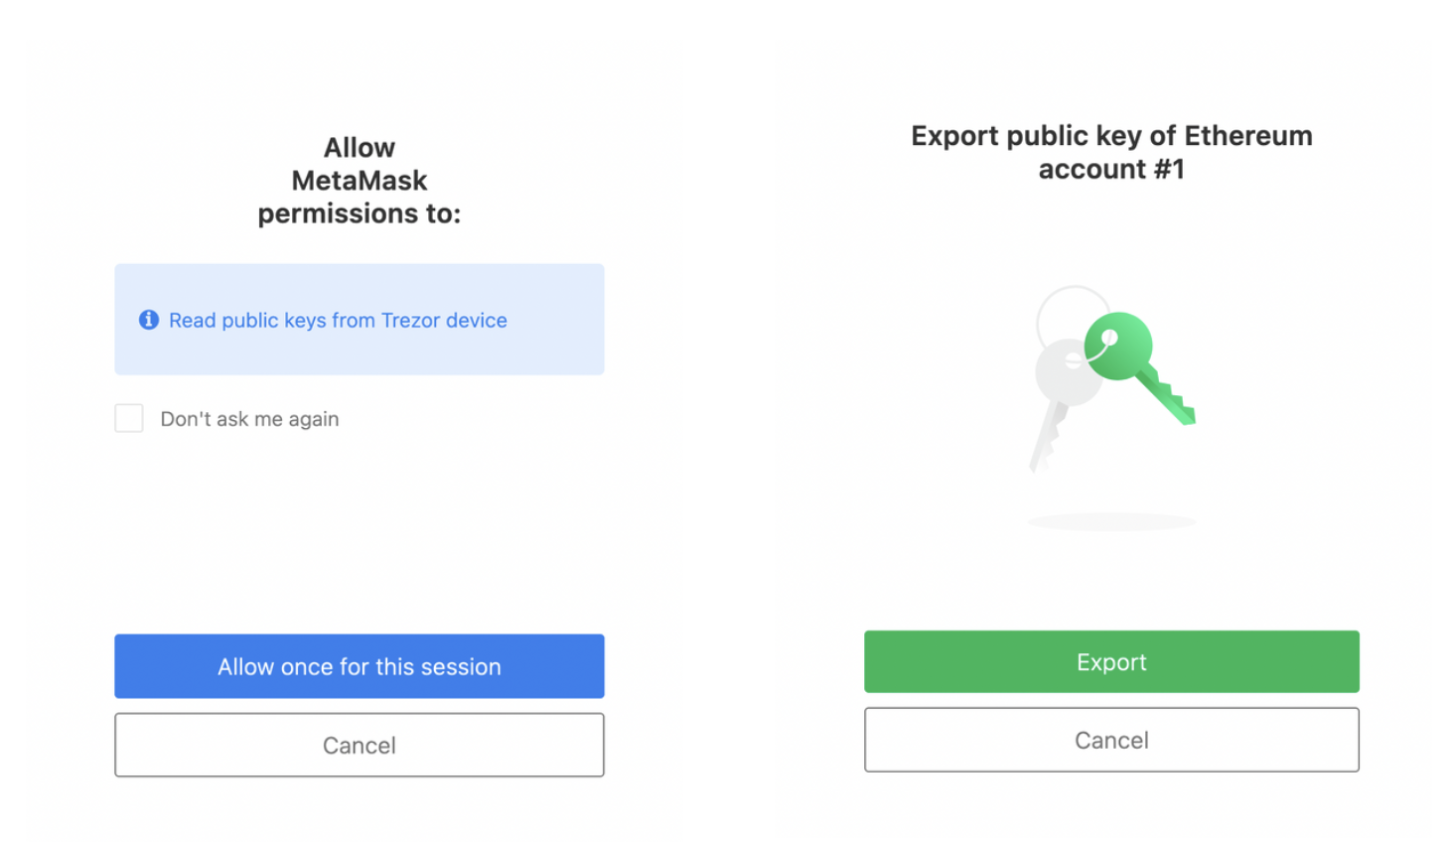The image size is (1448, 842).
Task: Click the "account #1" heading text
Action: click(x=1111, y=169)
